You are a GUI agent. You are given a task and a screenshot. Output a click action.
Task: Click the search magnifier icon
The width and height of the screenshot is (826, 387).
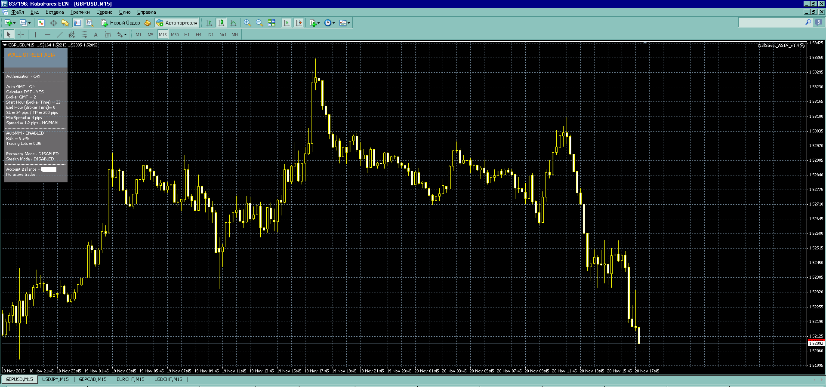pos(808,22)
